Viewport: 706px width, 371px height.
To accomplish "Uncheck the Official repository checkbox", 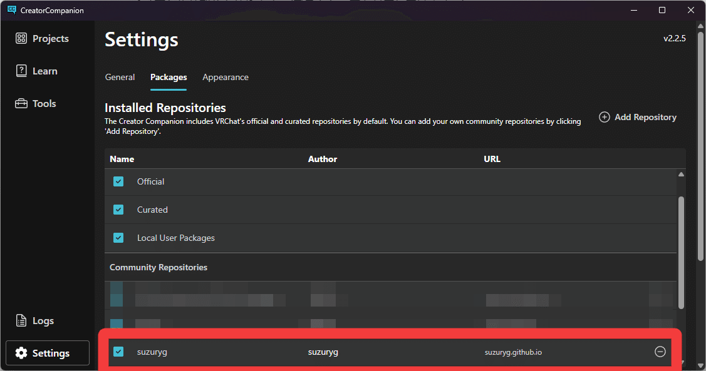I will click(x=118, y=181).
